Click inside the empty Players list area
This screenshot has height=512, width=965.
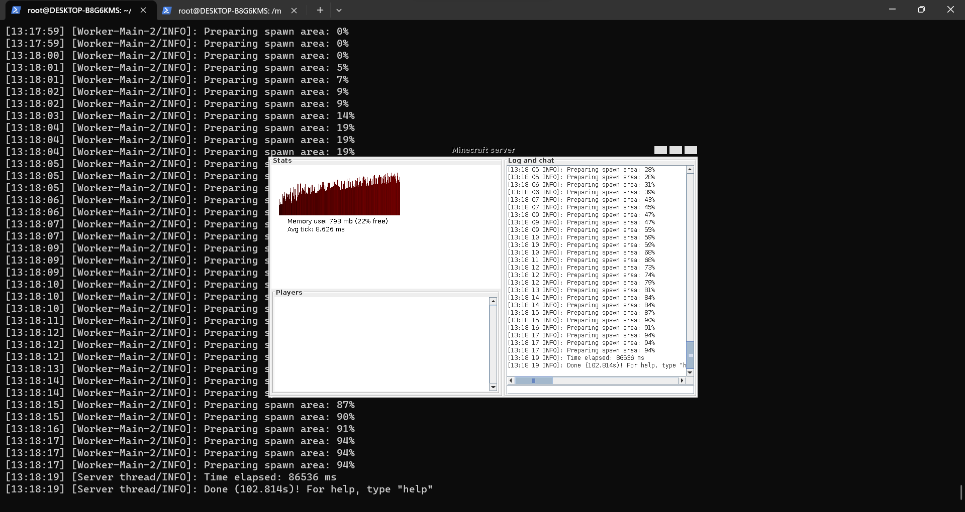coord(379,344)
